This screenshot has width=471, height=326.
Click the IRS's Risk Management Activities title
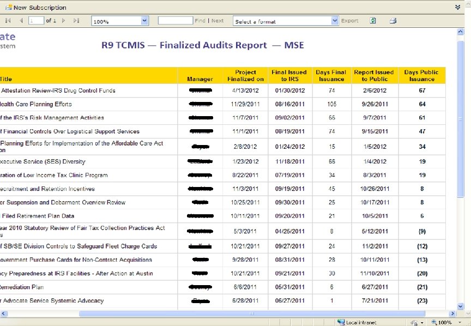(x=52, y=118)
